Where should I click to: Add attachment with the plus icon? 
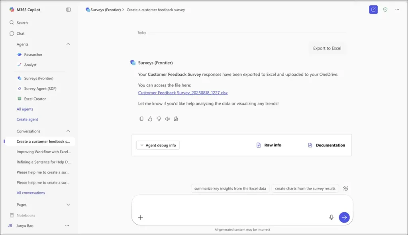point(141,217)
